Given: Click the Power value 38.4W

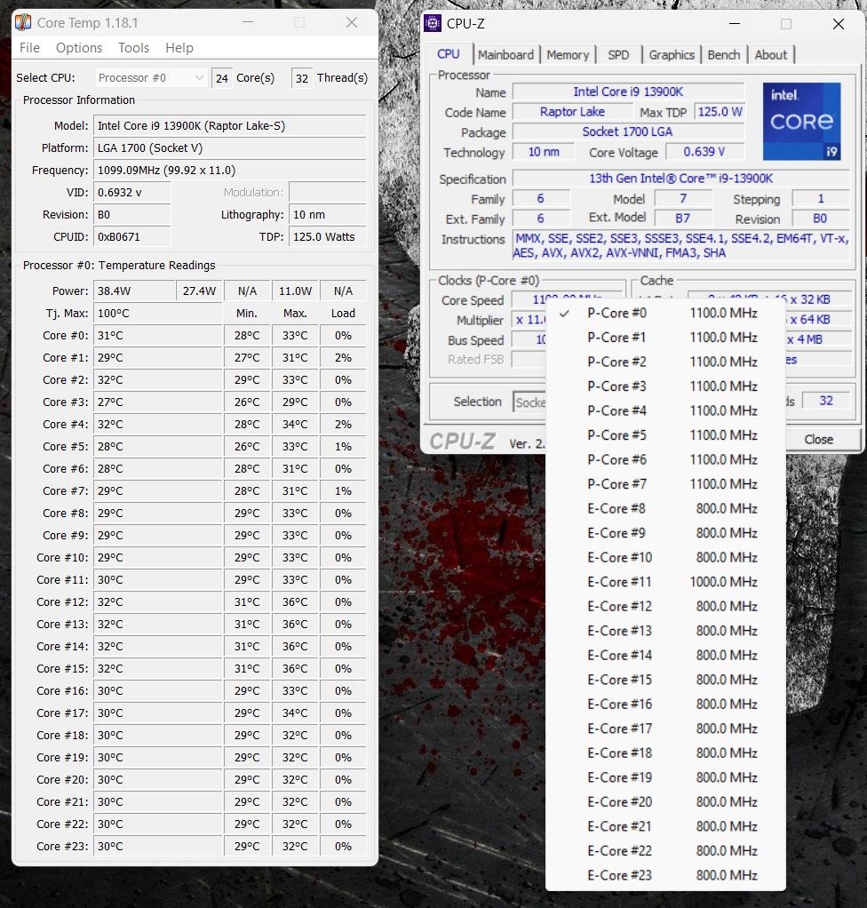Looking at the screenshot, I should pyautogui.click(x=134, y=291).
